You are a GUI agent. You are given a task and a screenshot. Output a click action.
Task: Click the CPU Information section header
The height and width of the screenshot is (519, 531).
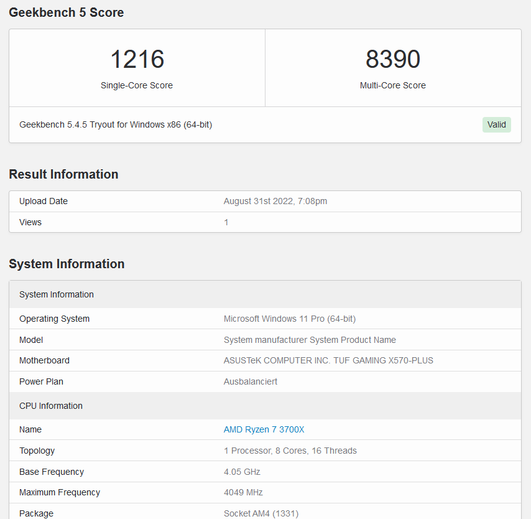click(265, 406)
